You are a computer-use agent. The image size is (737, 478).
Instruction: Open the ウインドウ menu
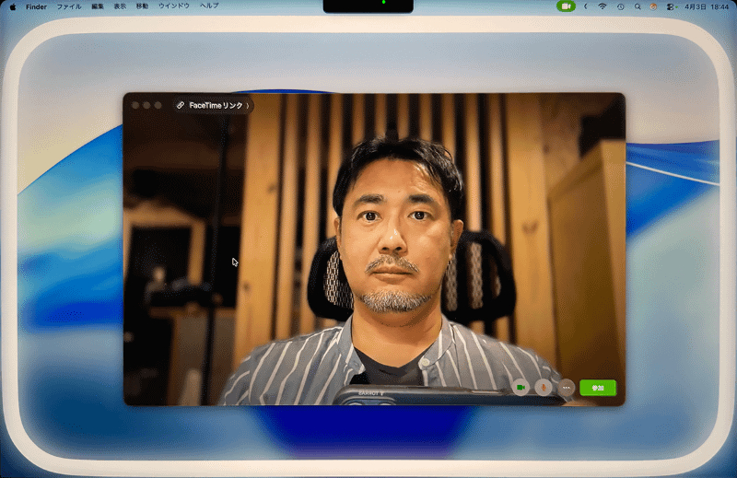pyautogui.click(x=174, y=6)
